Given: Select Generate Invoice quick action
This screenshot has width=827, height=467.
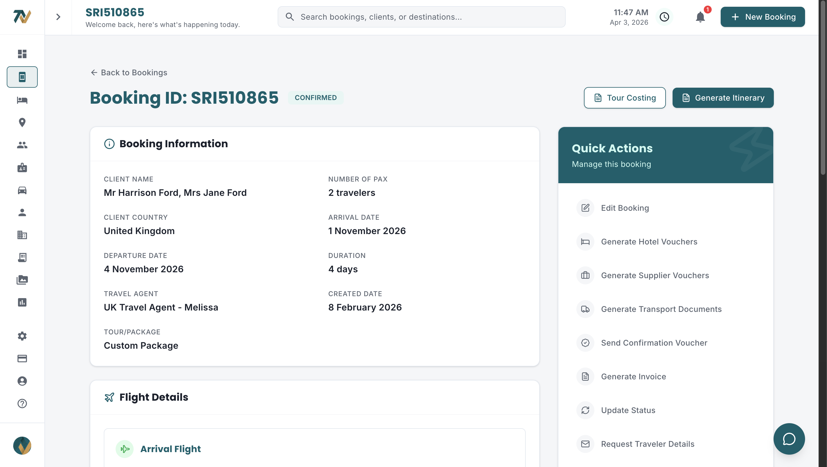Looking at the screenshot, I should pos(666,376).
